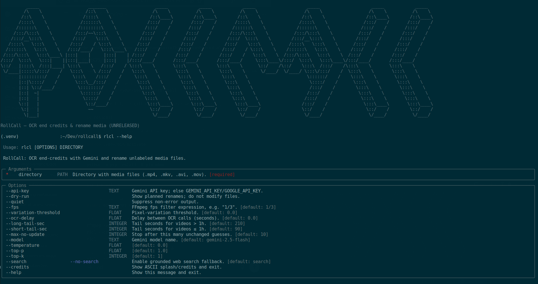Click the --api-key option flag
This screenshot has height=284, width=538.
[17, 191]
